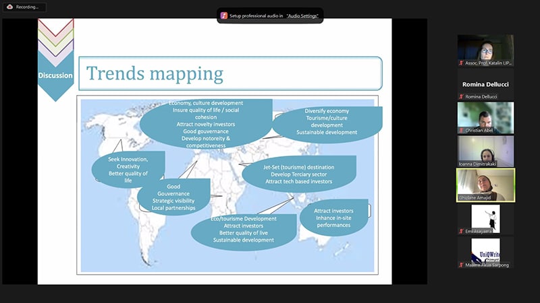Click muted mic icon by Maame Akua Sarpong
Image resolution: width=540 pixels, height=303 pixels.
click(x=461, y=265)
